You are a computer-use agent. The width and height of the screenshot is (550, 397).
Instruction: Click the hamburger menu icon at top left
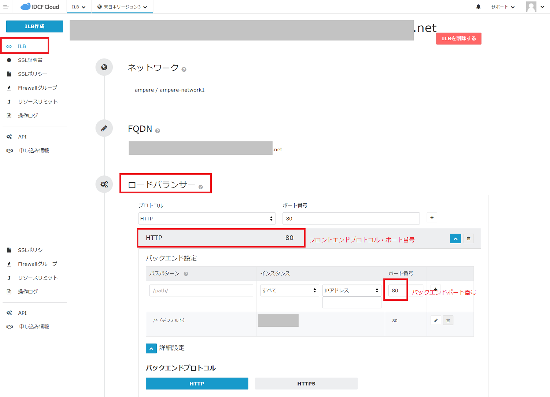(6, 7)
